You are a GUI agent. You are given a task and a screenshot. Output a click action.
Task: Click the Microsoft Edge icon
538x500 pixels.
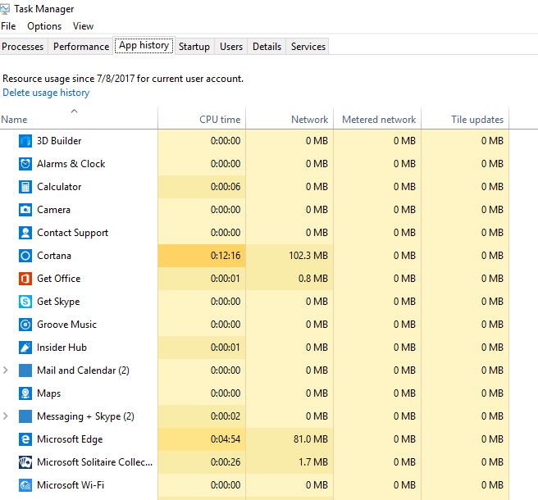[25, 439]
